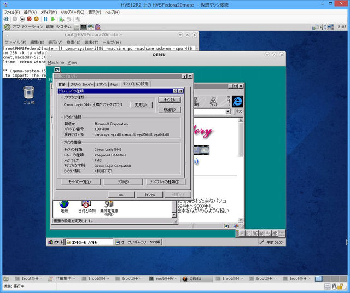350x293 pixels.
Task: Click the Internet Explorer e logo in the browser
Action: [x=237, y=102]
